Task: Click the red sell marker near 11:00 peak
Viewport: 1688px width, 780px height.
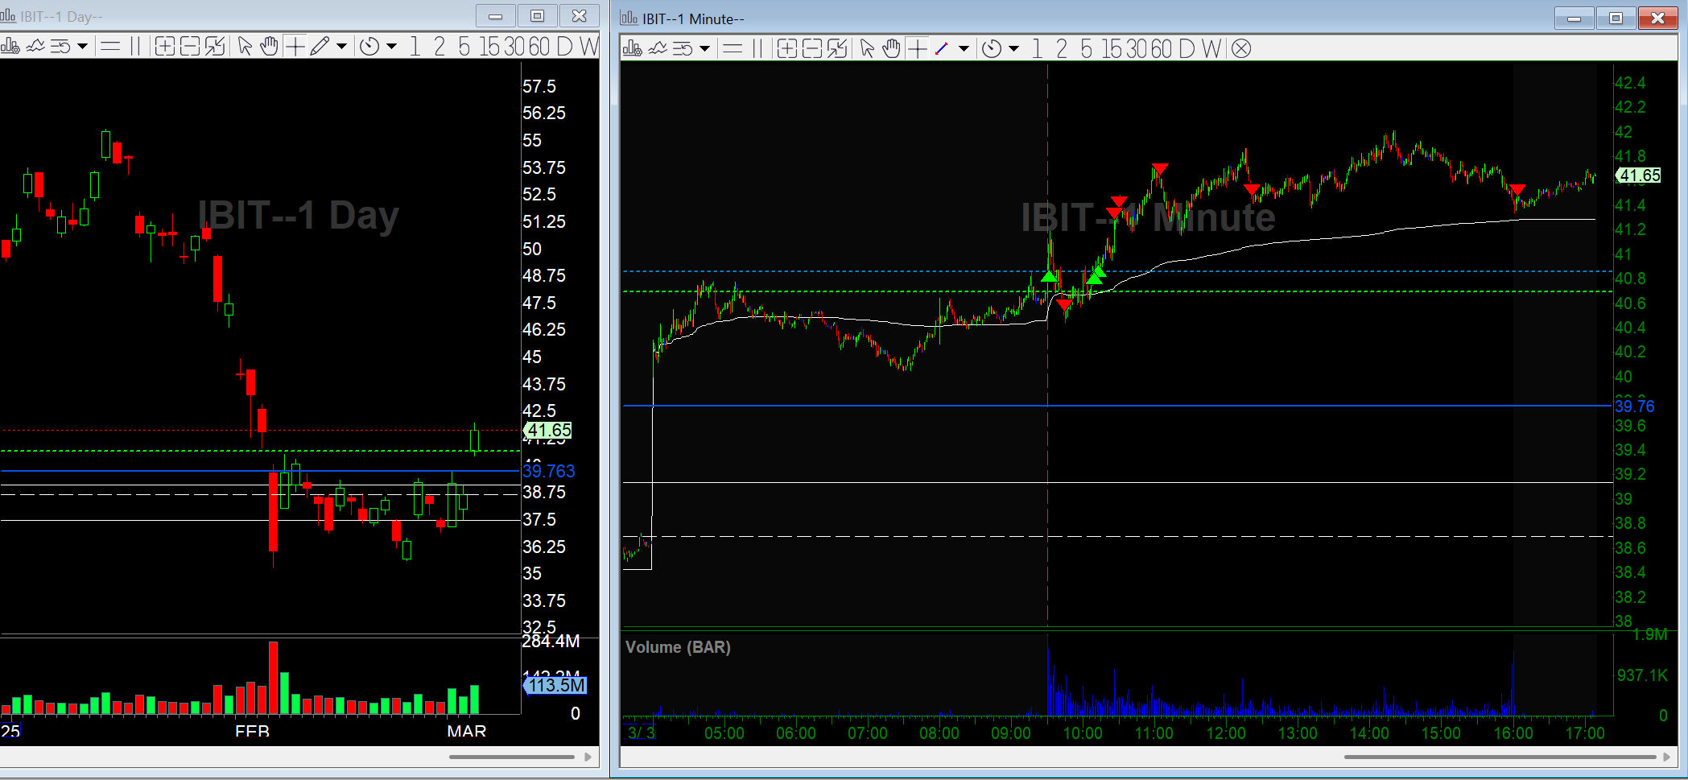Action: [1159, 169]
